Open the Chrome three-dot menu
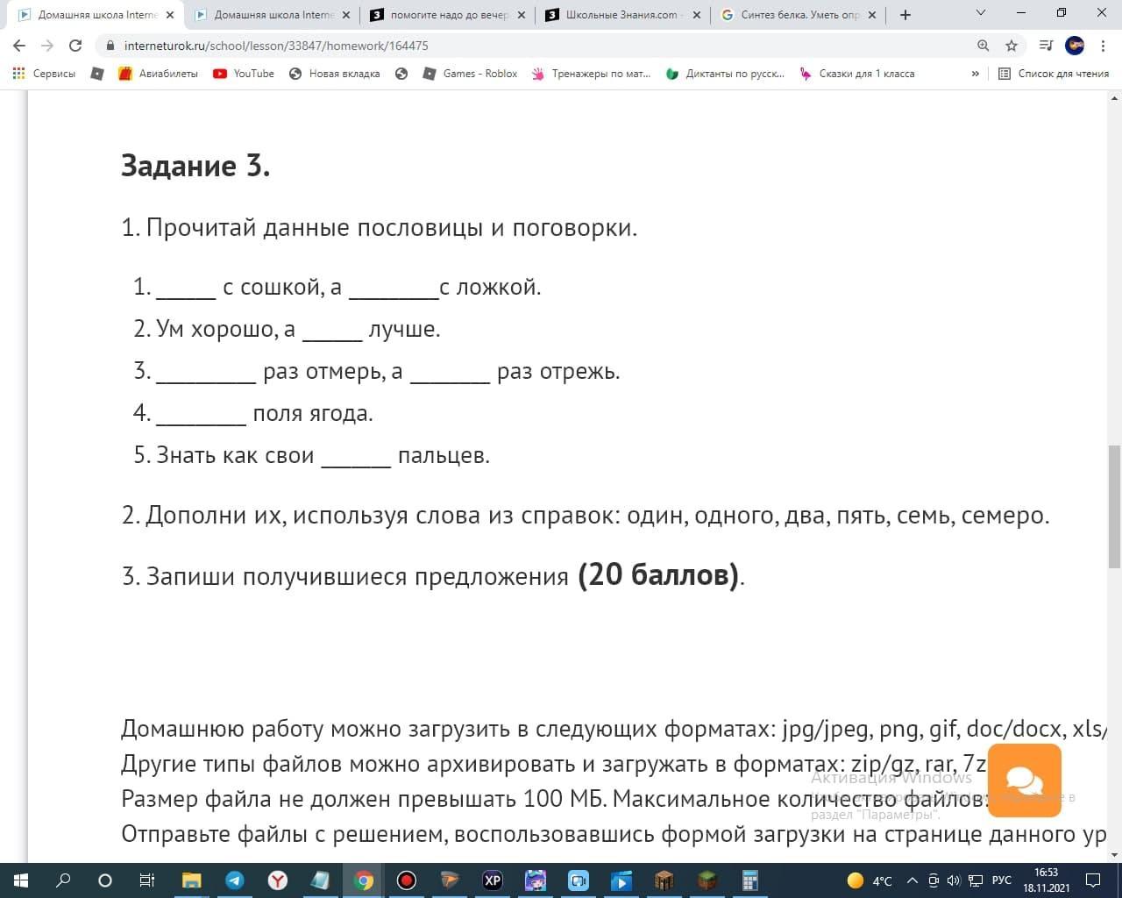Screen dimensions: 1122x898 point(1103,46)
